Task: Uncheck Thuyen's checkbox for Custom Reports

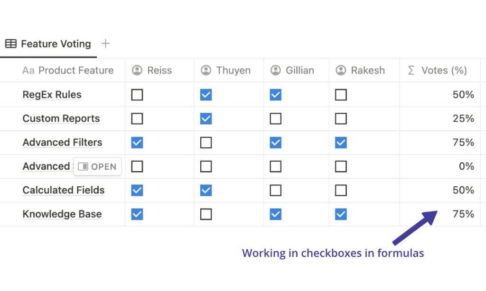Action: (206, 118)
